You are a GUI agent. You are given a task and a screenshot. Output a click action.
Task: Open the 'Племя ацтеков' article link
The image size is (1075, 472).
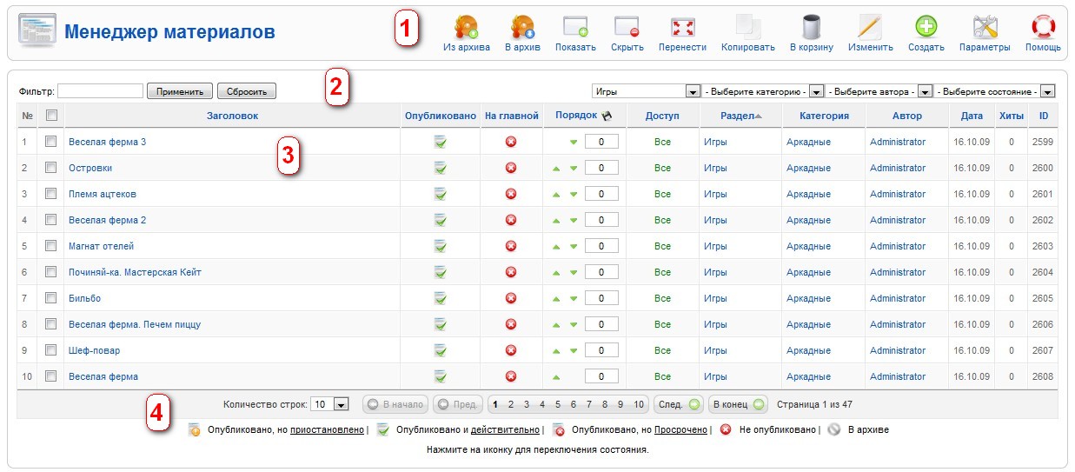pyautogui.click(x=103, y=194)
